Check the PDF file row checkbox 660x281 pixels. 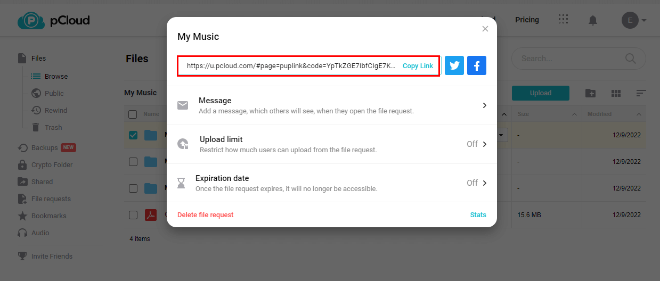pyautogui.click(x=133, y=215)
